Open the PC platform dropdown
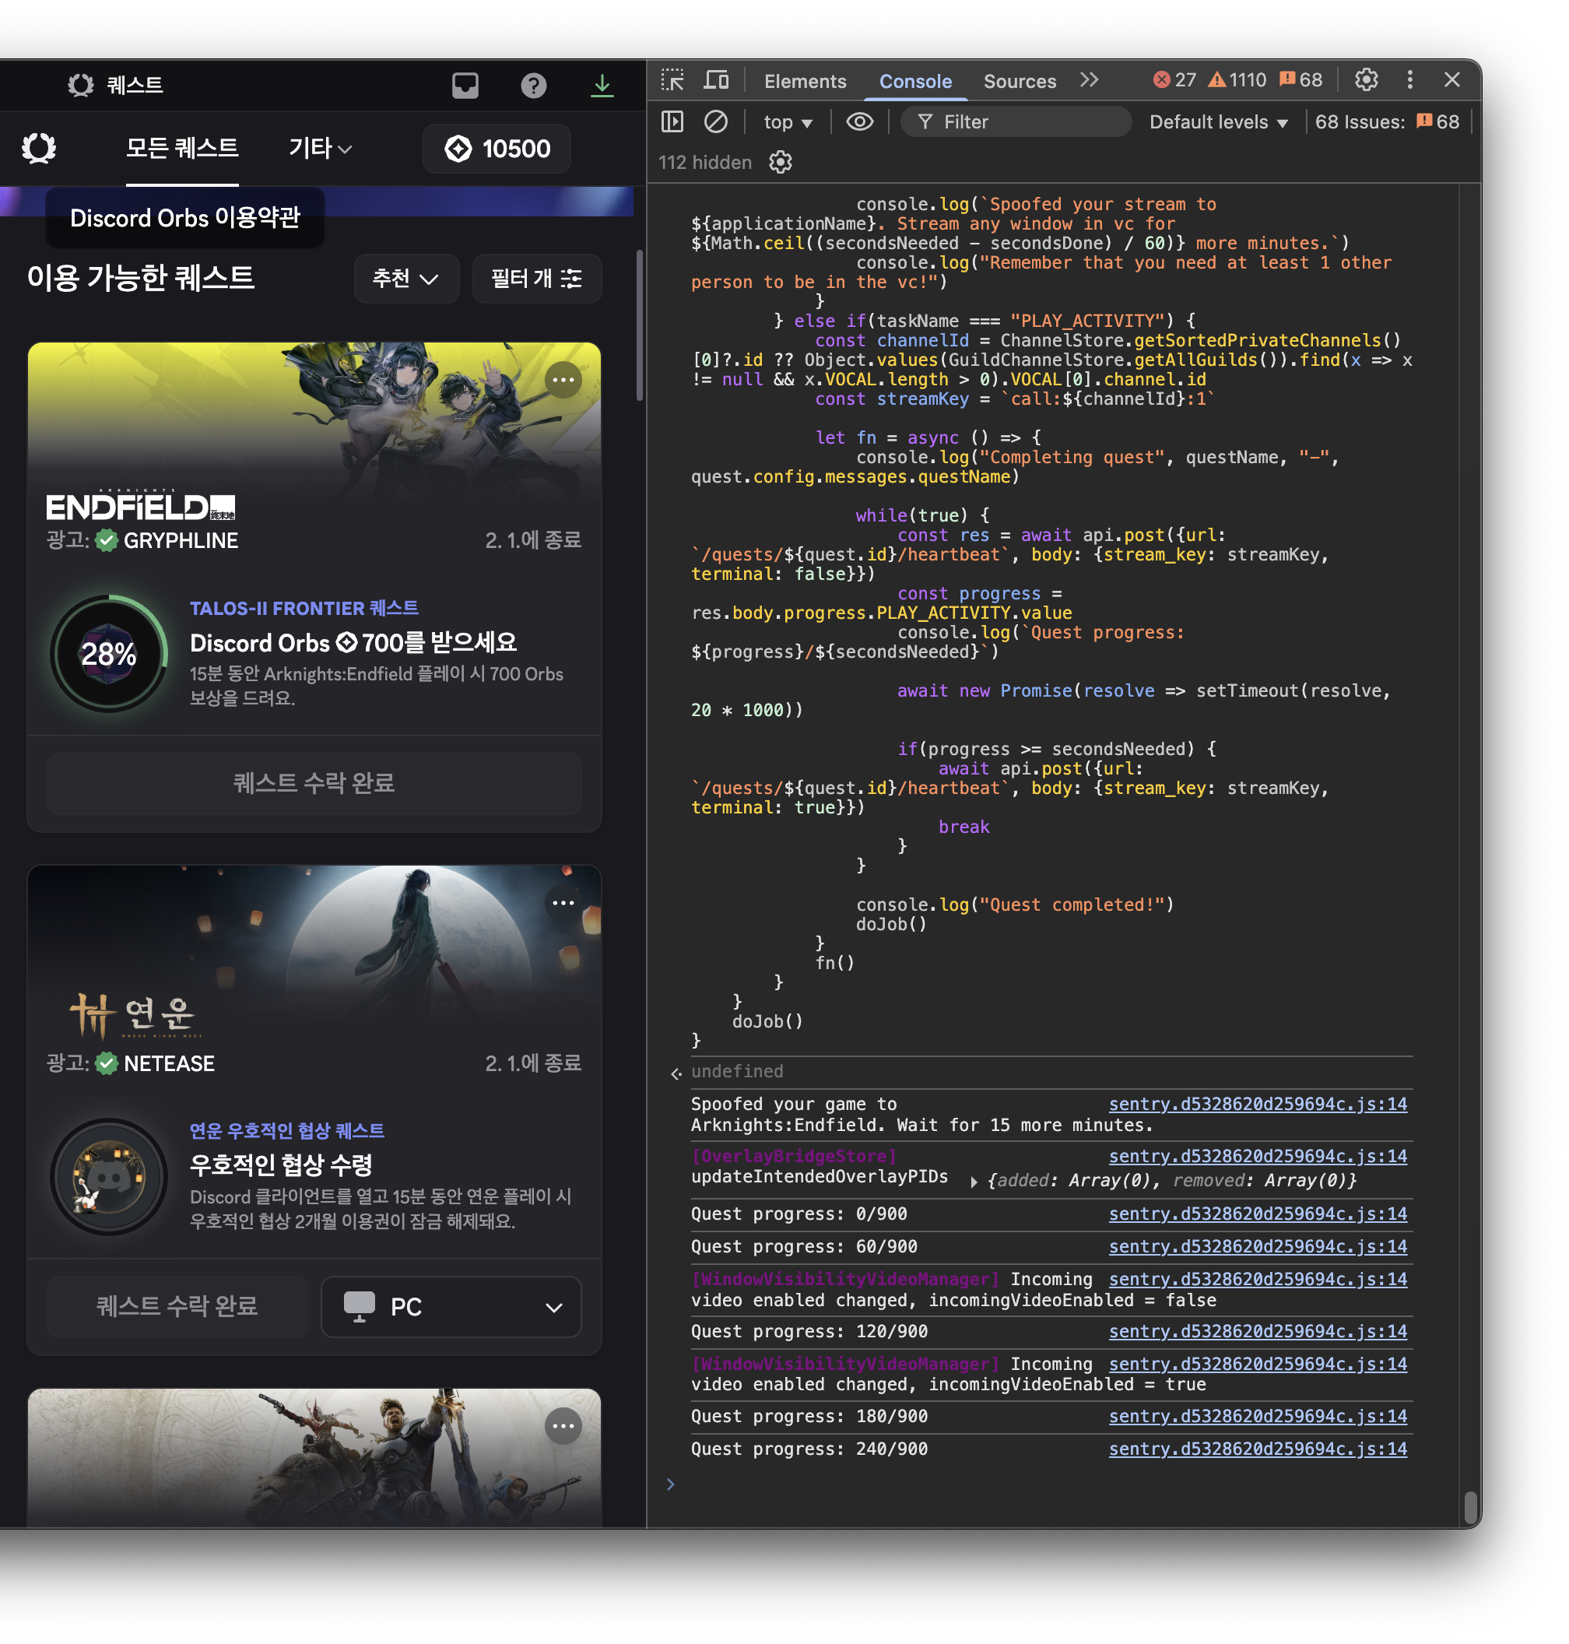1569x1644 pixels. pyautogui.click(x=451, y=1307)
